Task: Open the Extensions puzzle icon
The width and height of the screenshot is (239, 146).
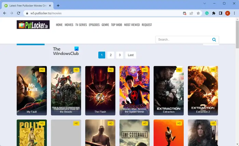Action: (214, 13)
